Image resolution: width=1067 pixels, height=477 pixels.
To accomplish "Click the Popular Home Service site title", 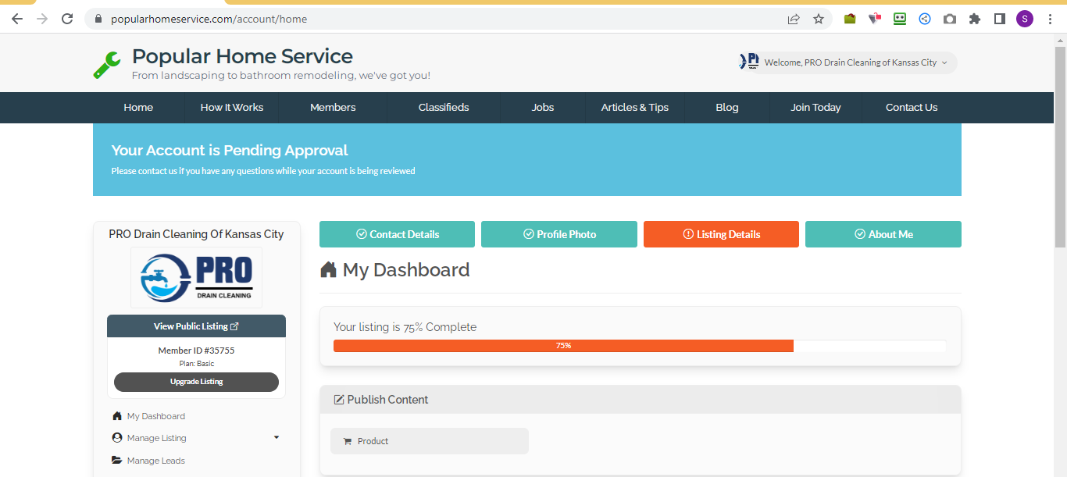I will click(242, 56).
